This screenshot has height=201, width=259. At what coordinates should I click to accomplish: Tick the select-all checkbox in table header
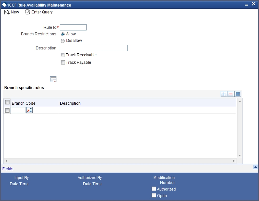tap(7, 102)
